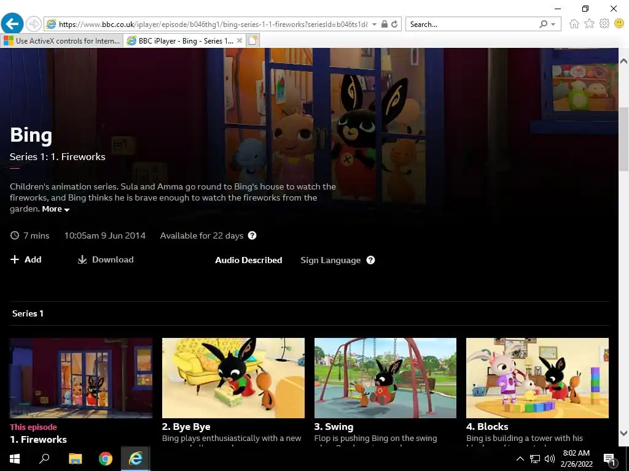Click the network icon in system tray
This screenshot has height=471, width=629.
click(x=535, y=459)
